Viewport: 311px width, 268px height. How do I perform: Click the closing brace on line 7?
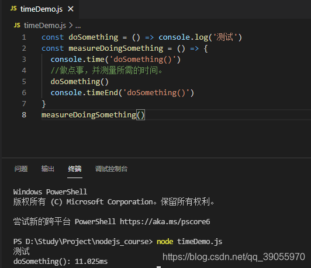tap(44, 104)
